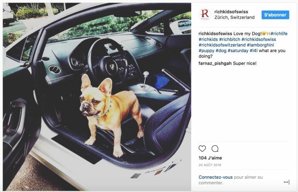
Task: Like the post with the heart icon
Action: point(202,148)
